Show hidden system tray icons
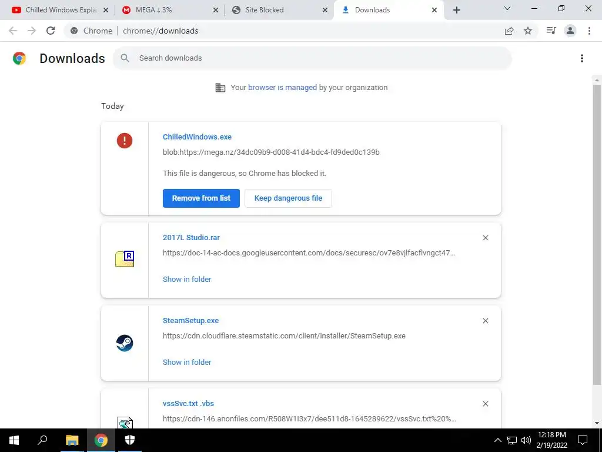The width and height of the screenshot is (602, 452). pyautogui.click(x=497, y=440)
